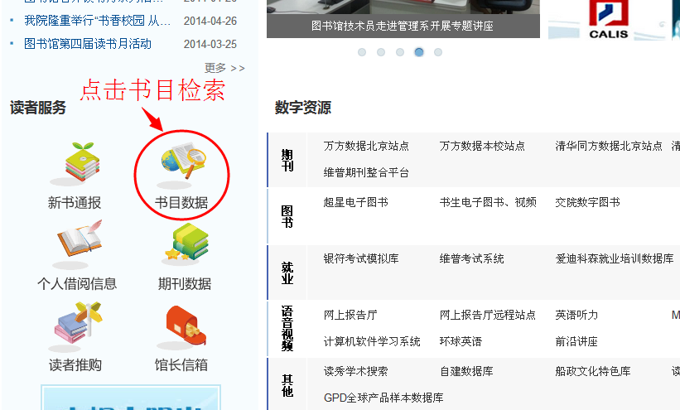This screenshot has height=410, width=680.
Task: Select the 语音视频 category tab
Action: click(x=287, y=329)
